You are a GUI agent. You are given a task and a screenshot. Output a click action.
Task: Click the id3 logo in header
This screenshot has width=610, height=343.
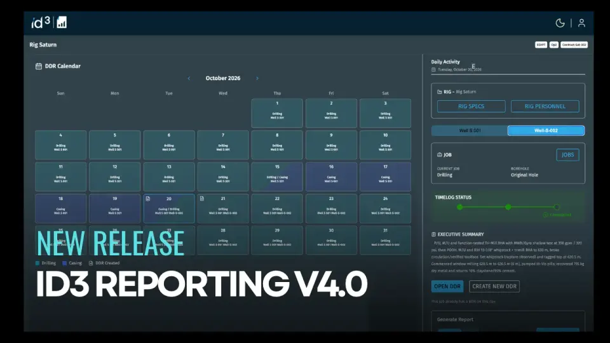pyautogui.click(x=41, y=23)
